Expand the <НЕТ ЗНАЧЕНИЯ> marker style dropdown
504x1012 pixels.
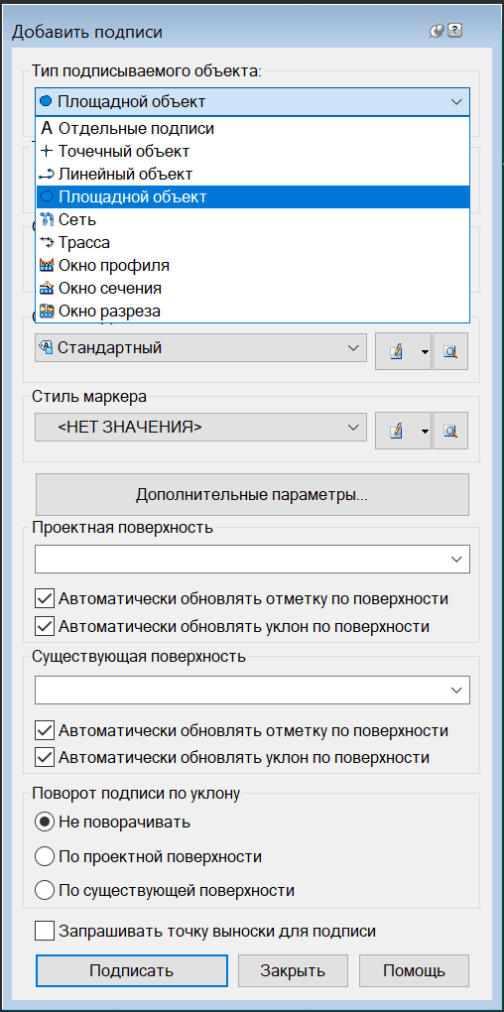[x=353, y=428]
